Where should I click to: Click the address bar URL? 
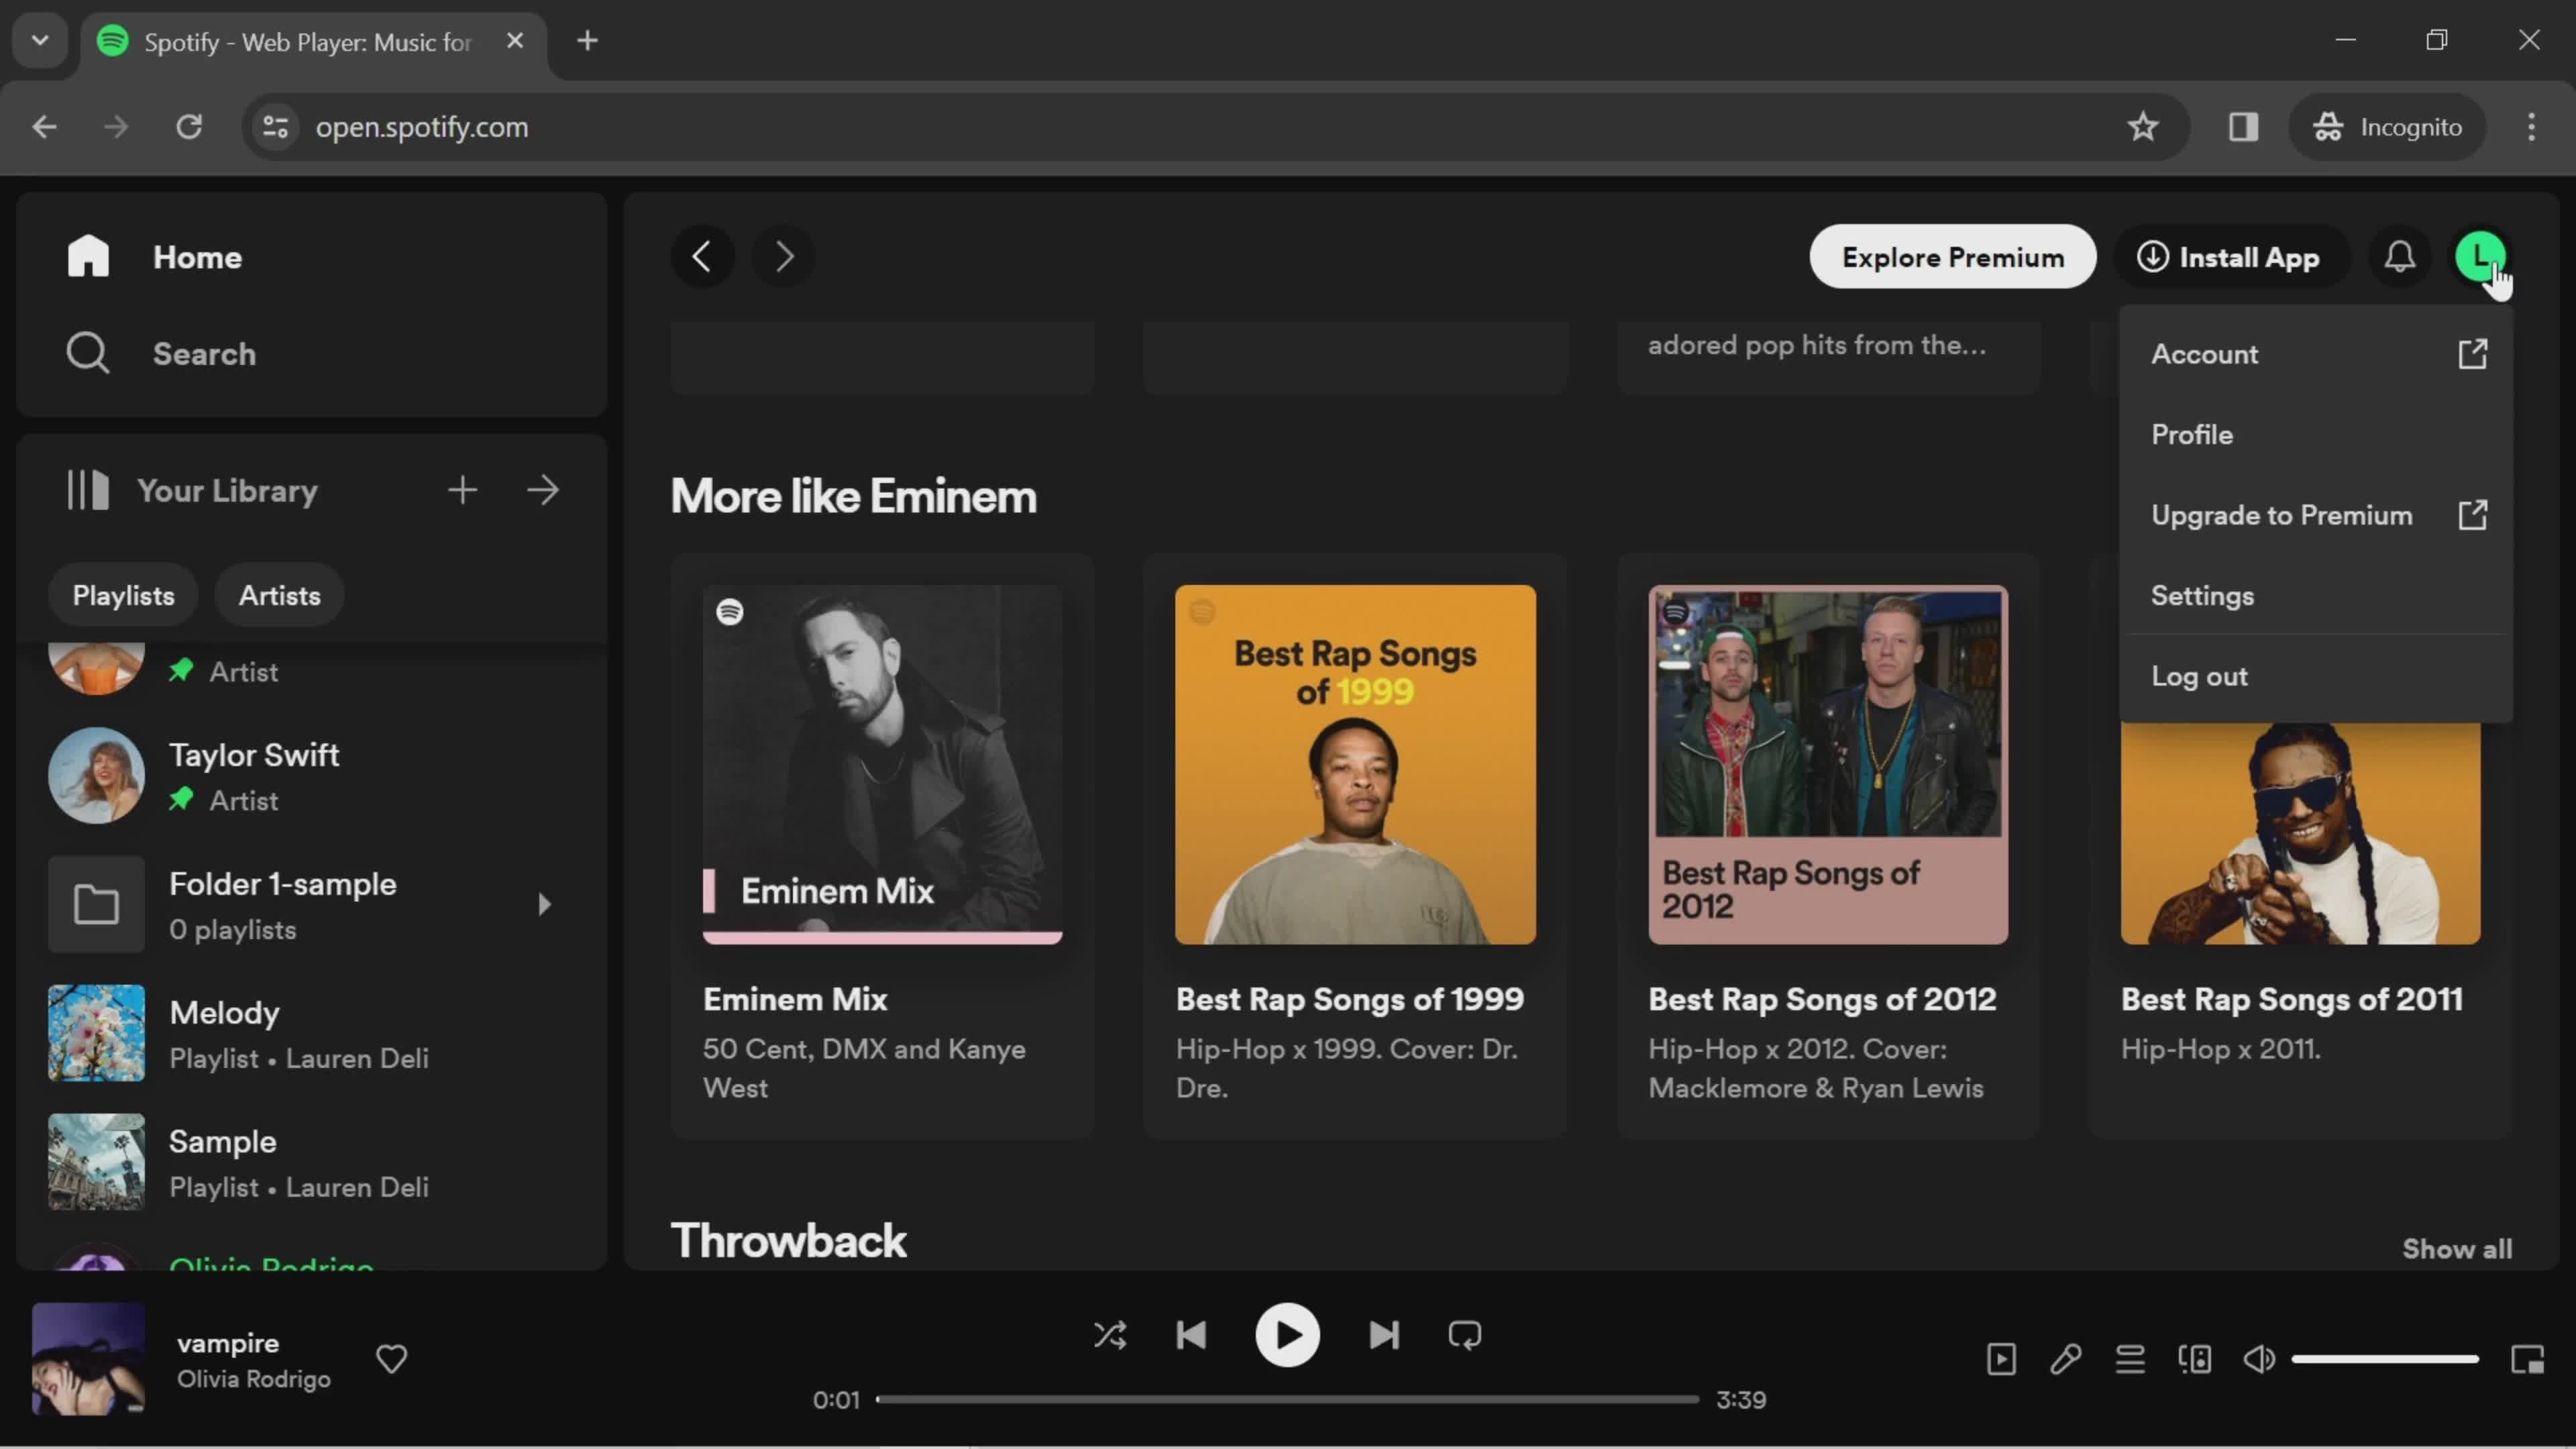pos(422,127)
